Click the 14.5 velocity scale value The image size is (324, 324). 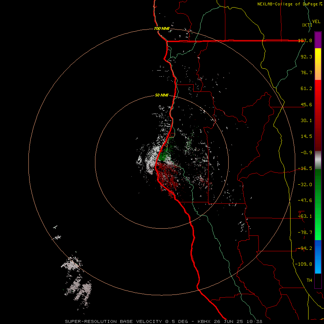pyautogui.click(x=306, y=136)
